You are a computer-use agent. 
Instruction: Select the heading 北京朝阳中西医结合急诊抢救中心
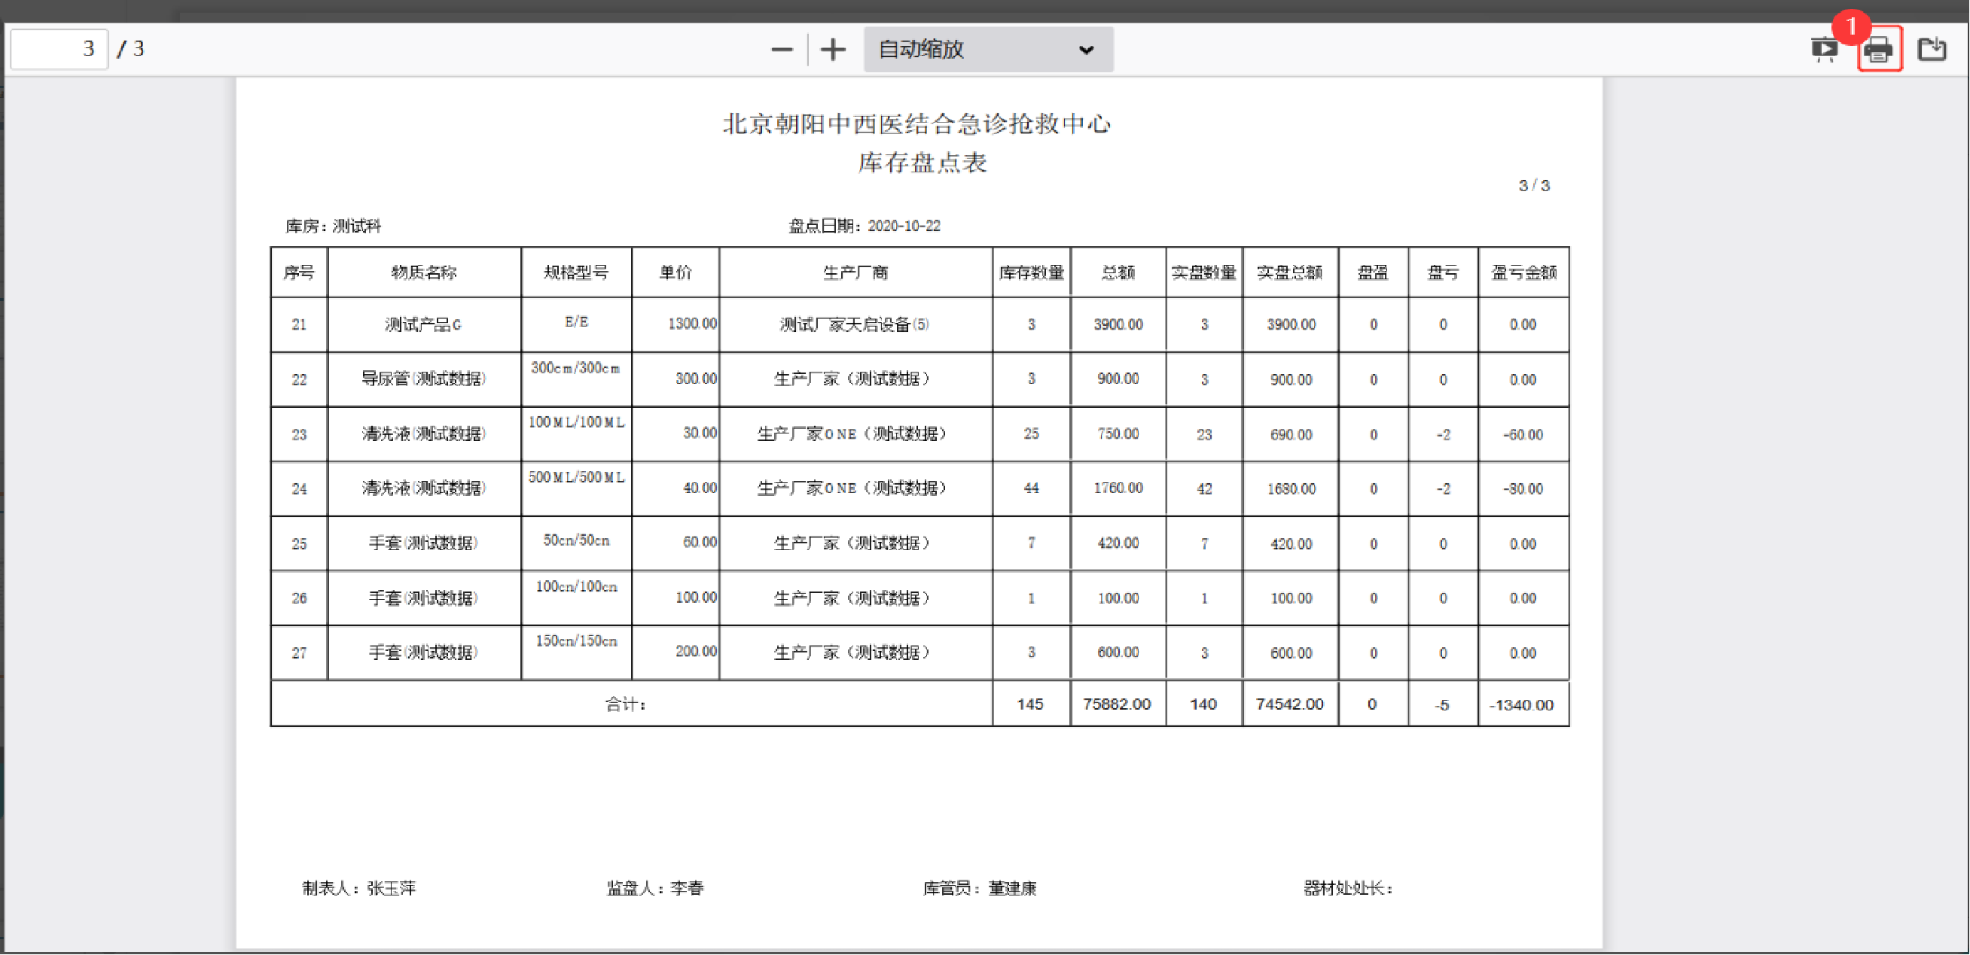tap(916, 123)
